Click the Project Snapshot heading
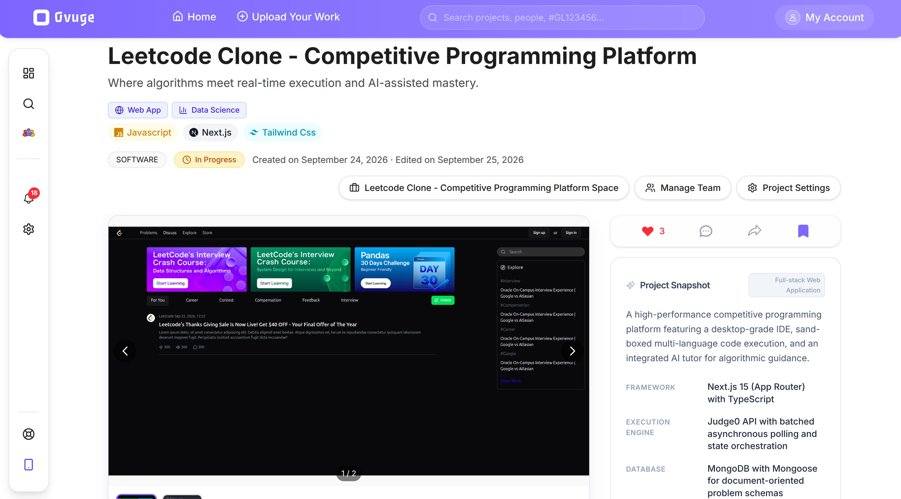The image size is (901, 499). coord(675,285)
